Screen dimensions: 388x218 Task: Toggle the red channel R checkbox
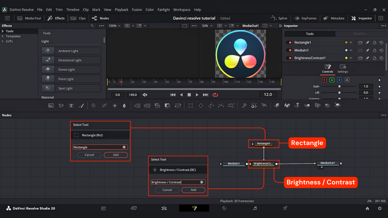pos(324,80)
